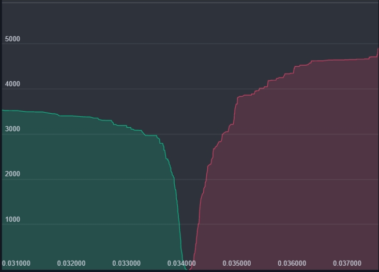Click the 5000 y-axis label
The width and height of the screenshot is (379, 272).
click(12, 39)
